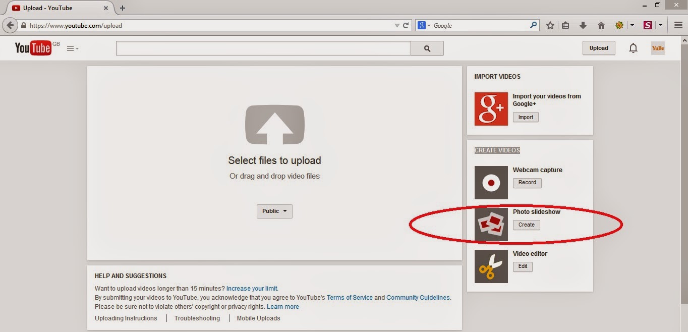
Task: Open the YouTube guide menu icon
Action: pyautogui.click(x=73, y=48)
